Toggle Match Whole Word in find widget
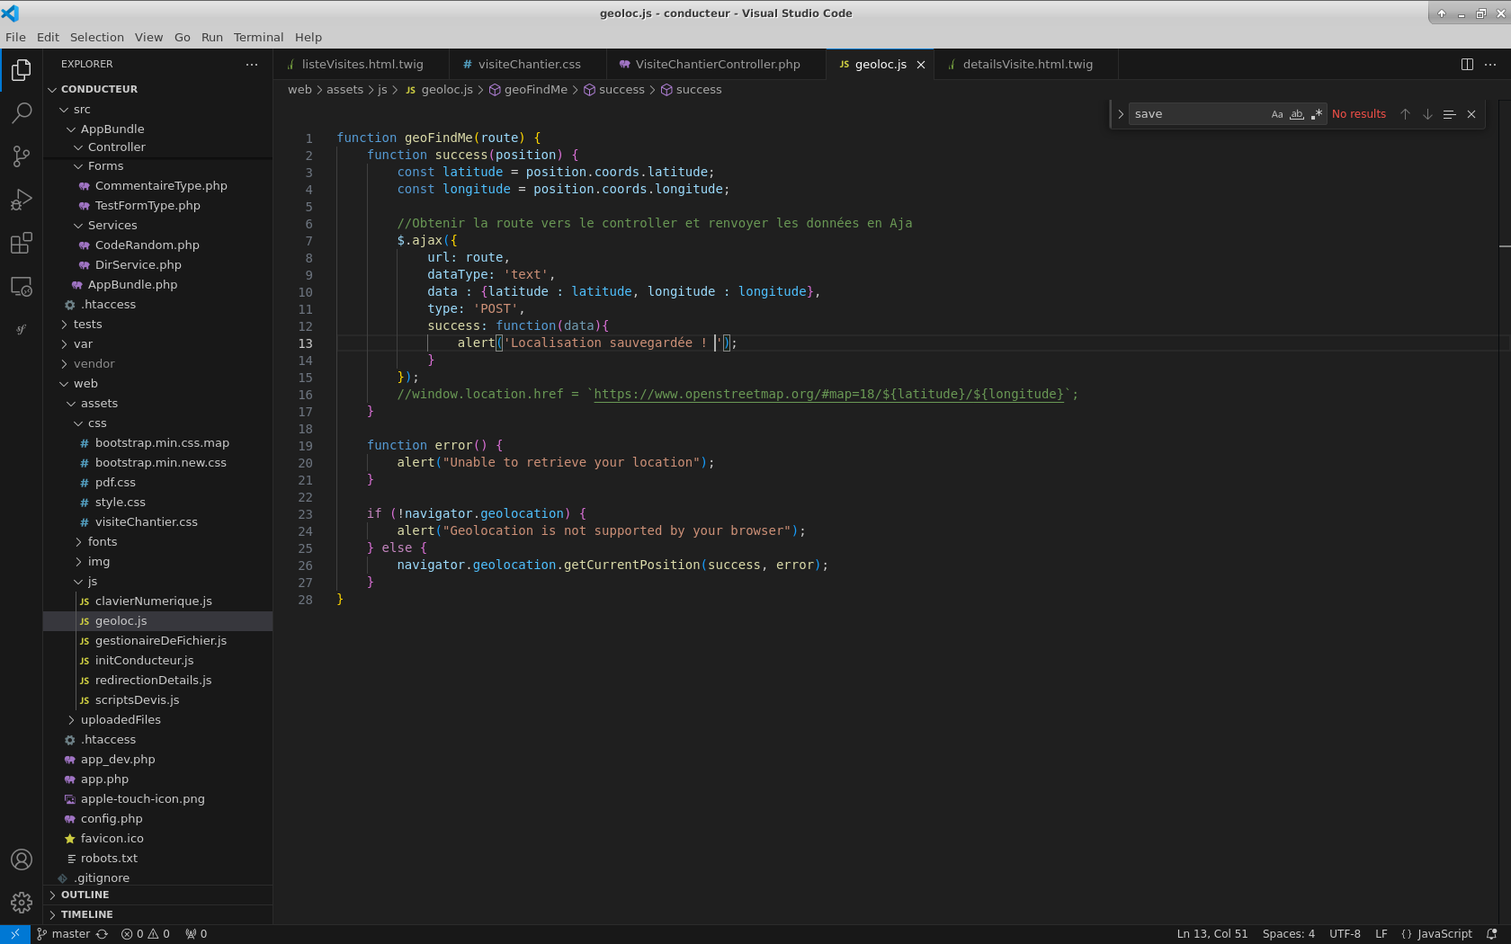Image resolution: width=1511 pixels, height=944 pixels. click(x=1296, y=114)
